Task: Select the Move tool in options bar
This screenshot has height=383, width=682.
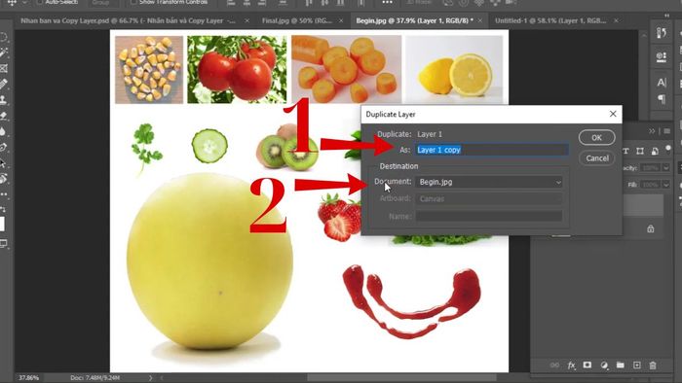Action: point(12,2)
